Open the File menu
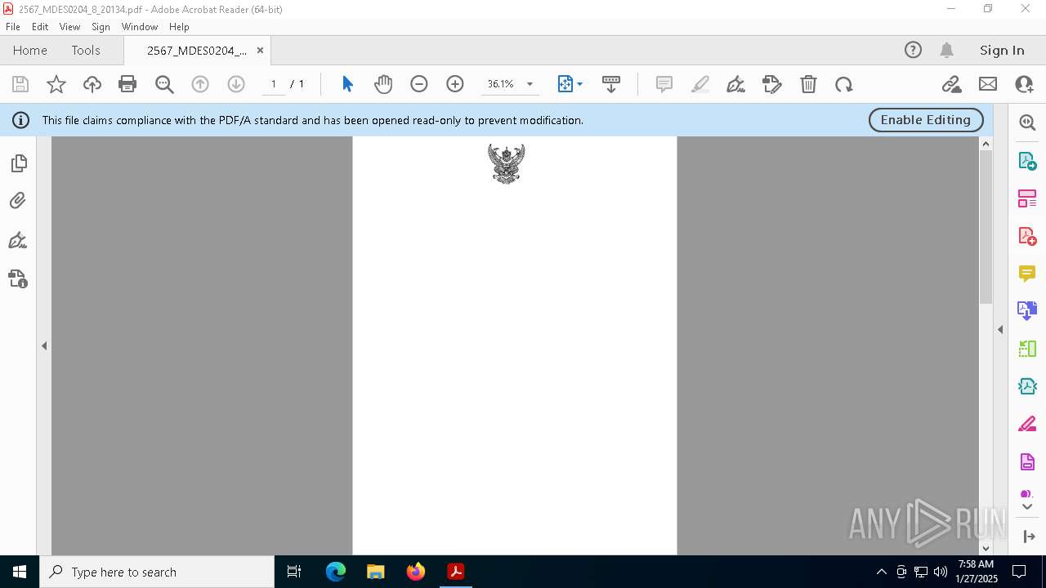The width and height of the screenshot is (1046, 588). click(x=13, y=27)
